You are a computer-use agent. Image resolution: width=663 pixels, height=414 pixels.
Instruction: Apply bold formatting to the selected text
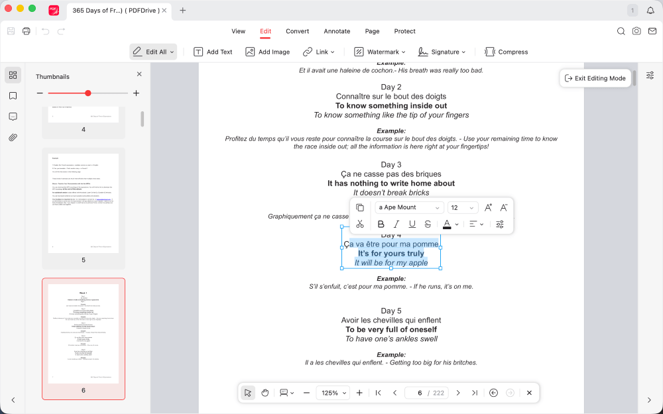pyautogui.click(x=381, y=224)
